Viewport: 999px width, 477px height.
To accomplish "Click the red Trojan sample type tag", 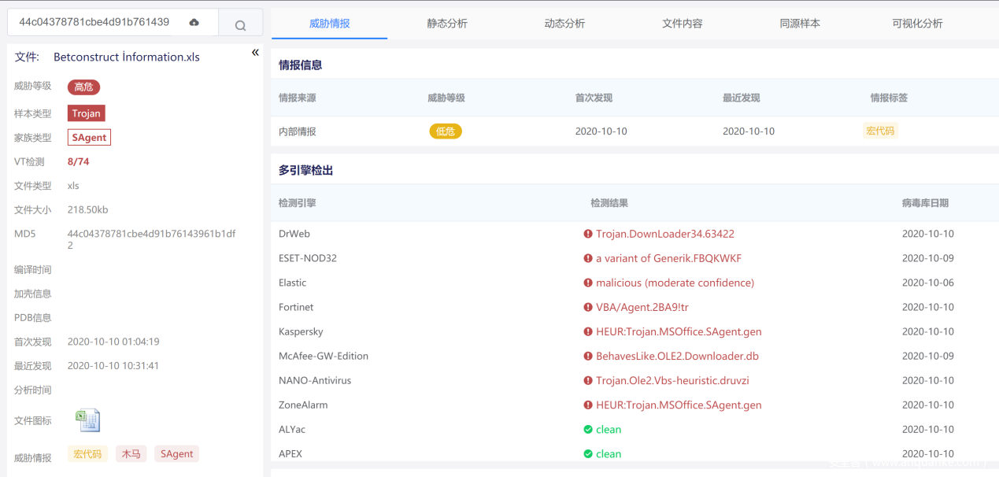I will (86, 113).
